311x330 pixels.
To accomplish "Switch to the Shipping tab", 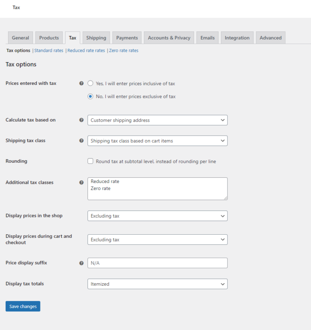I will click(x=96, y=37).
